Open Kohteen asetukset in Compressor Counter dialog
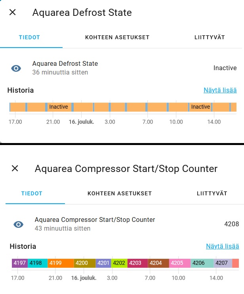Screen dimensions: 244x294 pyautogui.click(x=120, y=194)
